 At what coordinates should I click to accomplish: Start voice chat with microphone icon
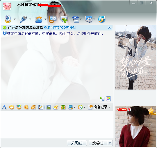23,19
